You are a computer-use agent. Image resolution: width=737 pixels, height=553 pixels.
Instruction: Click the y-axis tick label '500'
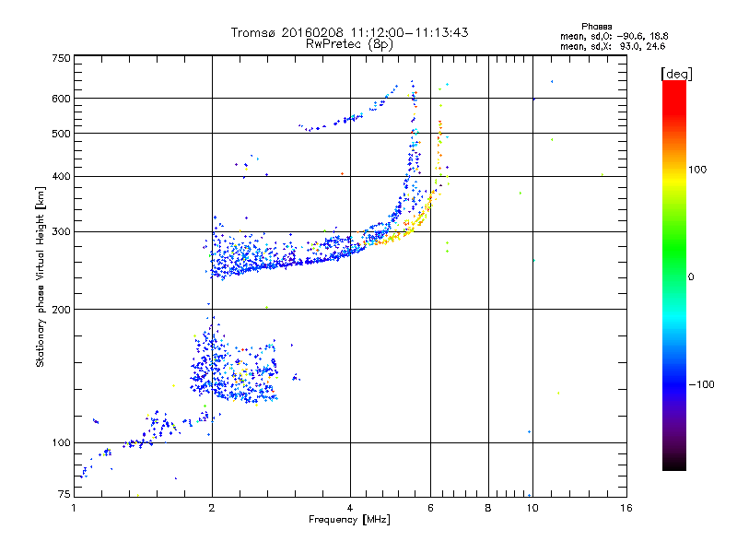coord(61,134)
